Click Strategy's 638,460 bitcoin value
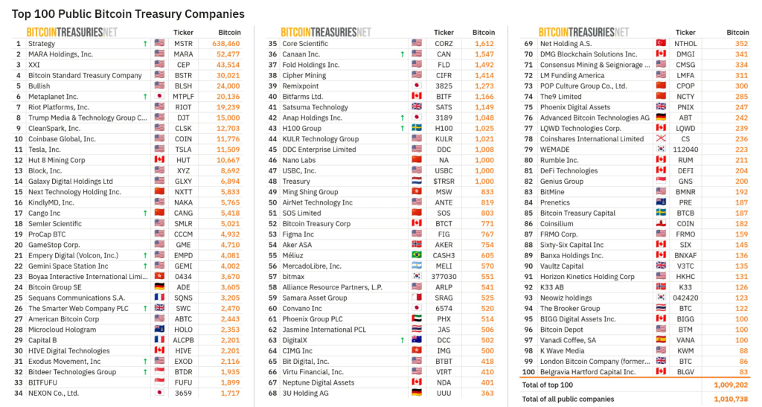The width and height of the screenshot is (762, 407). (x=226, y=44)
